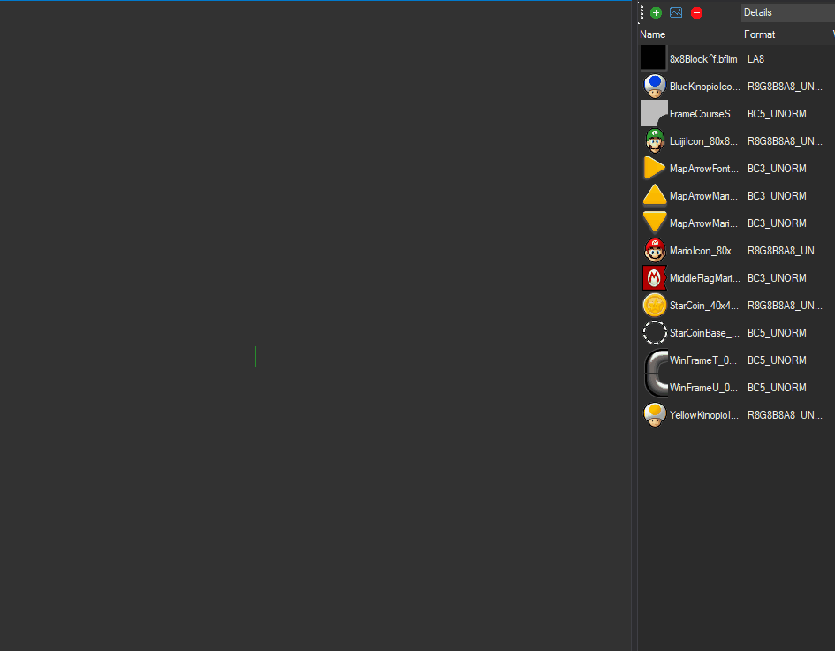Screen dimensions: 835x651
Task: Sort textures by the Name column
Action: click(x=652, y=34)
